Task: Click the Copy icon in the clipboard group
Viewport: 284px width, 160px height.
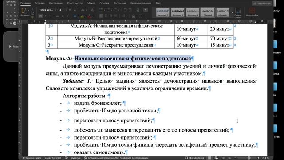Action: (x=32, y=13)
